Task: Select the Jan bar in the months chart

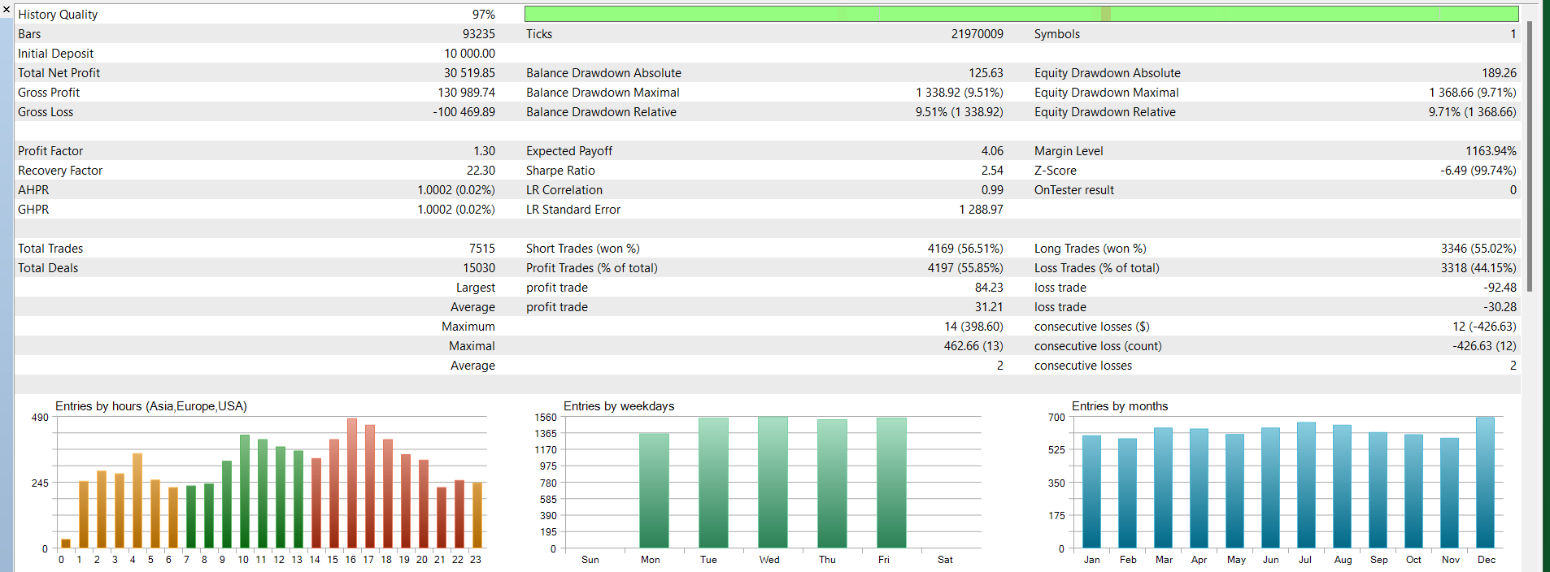Action: click(x=1091, y=492)
